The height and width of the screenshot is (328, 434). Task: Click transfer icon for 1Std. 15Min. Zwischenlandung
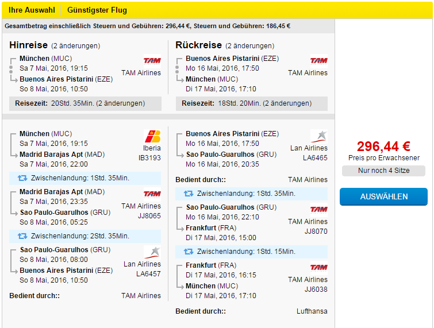click(x=189, y=252)
